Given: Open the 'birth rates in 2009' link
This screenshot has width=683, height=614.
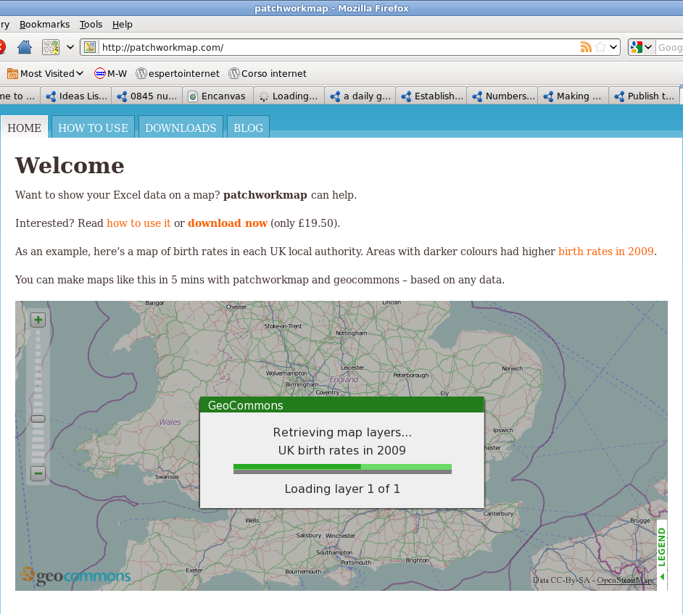Looking at the screenshot, I should coord(606,252).
